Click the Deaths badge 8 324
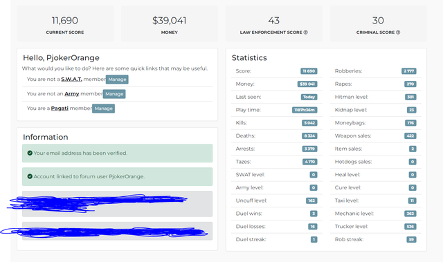Viewport: 443px width, 262px height. 309,136
